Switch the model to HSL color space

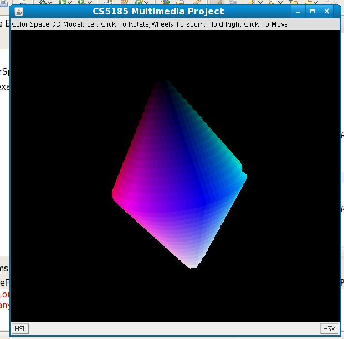tap(20, 329)
